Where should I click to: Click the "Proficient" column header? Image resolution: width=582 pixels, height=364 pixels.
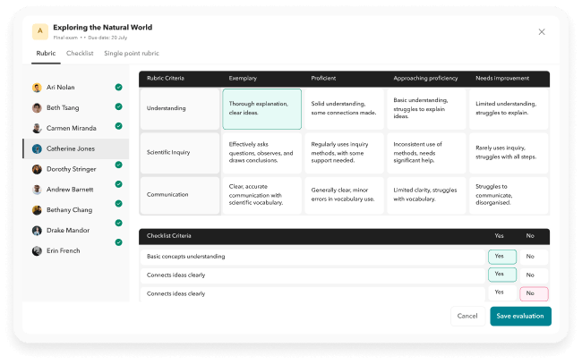click(x=323, y=78)
